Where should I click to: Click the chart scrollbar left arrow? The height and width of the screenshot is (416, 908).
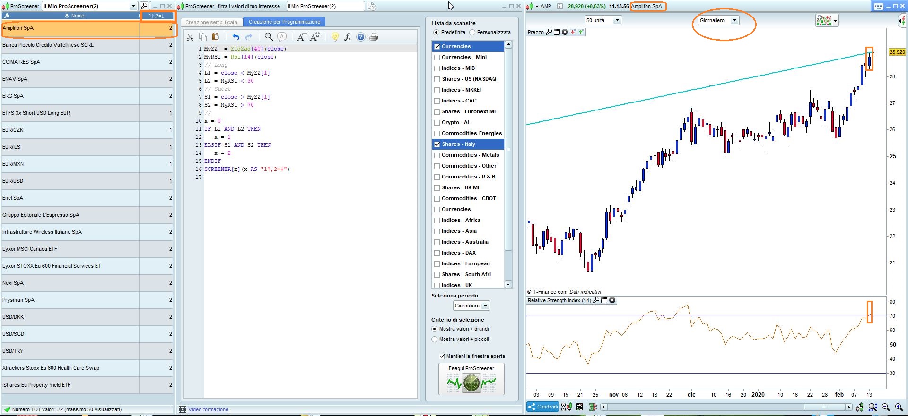(604, 407)
